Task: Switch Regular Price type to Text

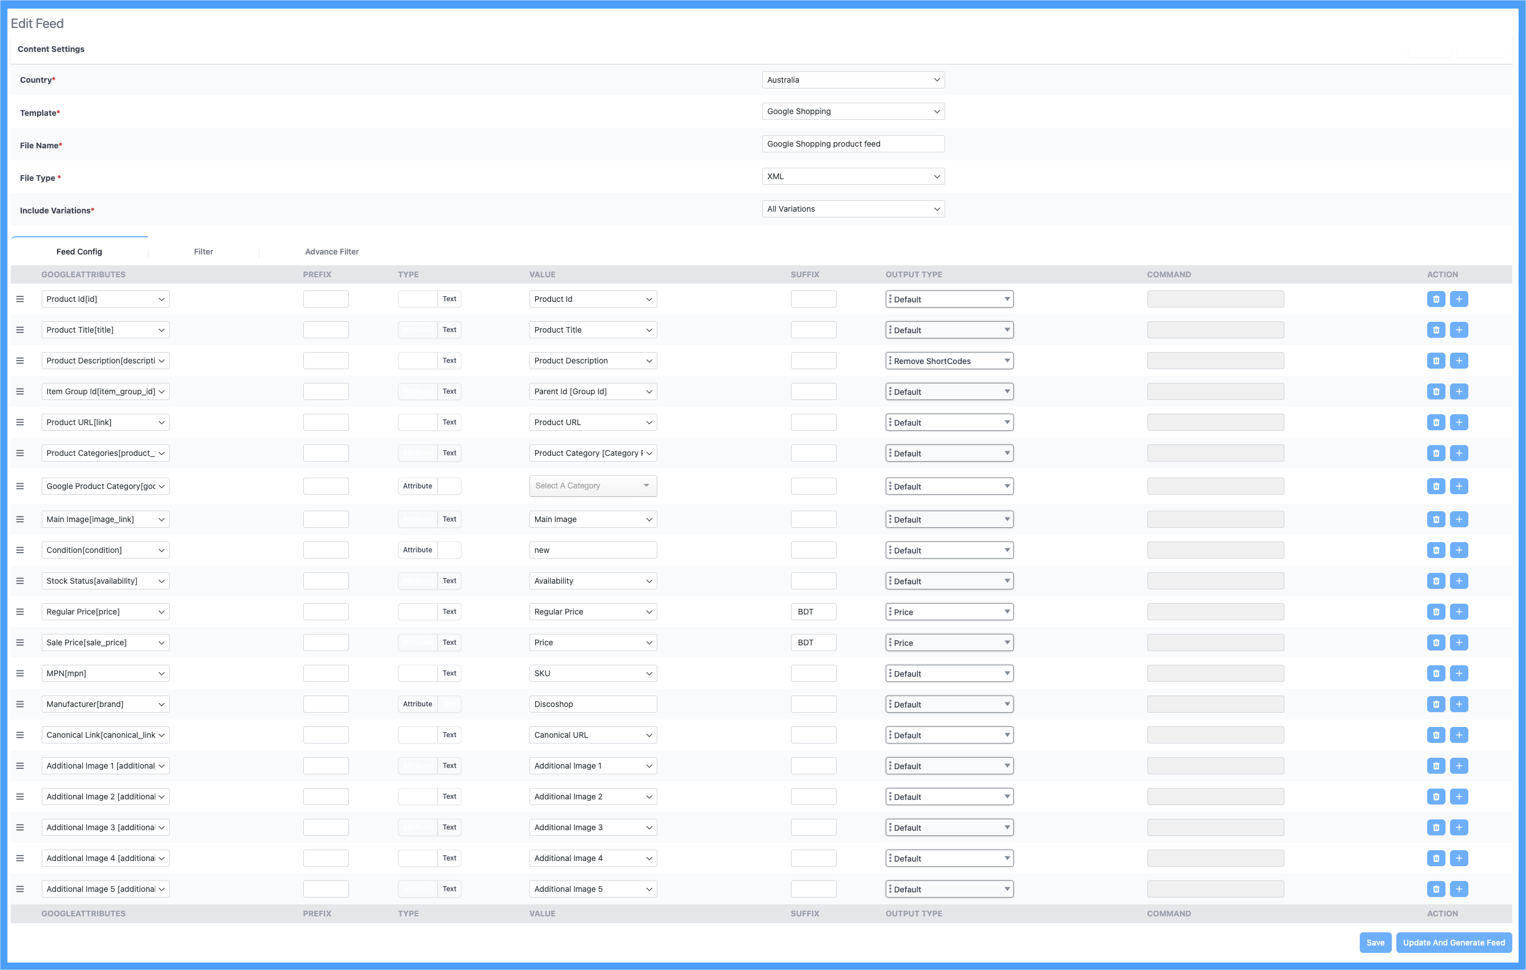Action: coord(449,612)
